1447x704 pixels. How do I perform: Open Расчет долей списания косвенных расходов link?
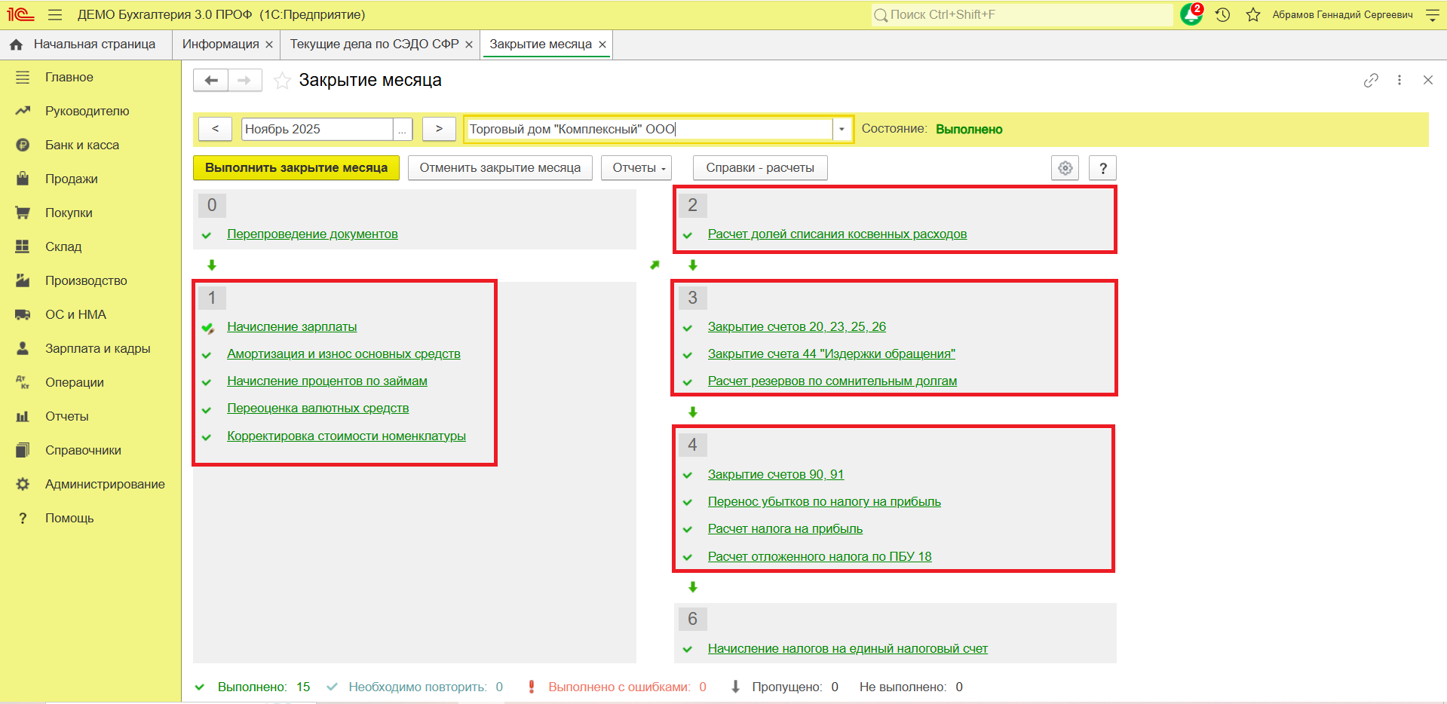coord(837,234)
